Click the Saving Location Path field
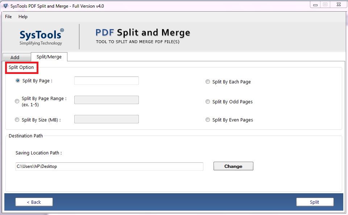The height and width of the screenshot is (215, 348). tap(109, 166)
